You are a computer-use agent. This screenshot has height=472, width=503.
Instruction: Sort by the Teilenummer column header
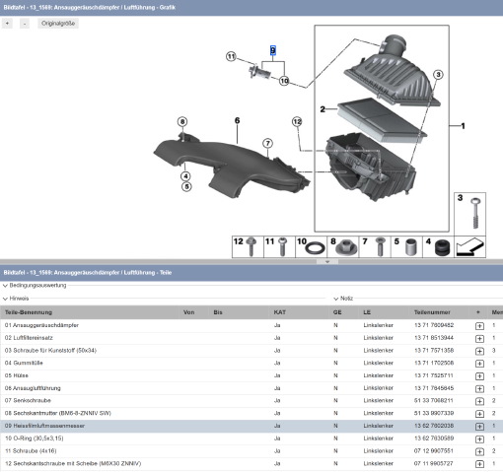tap(432, 312)
